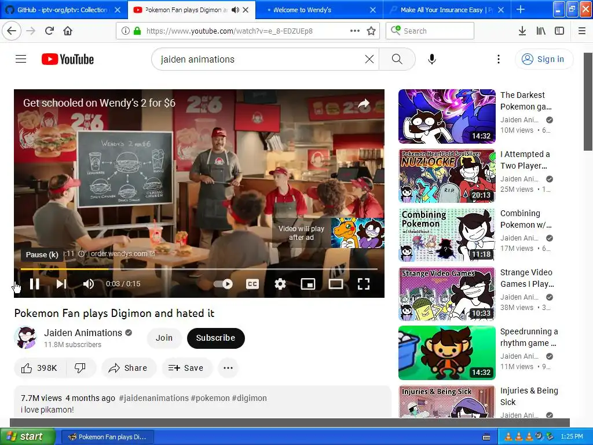Like the video (398K)

tap(39, 368)
